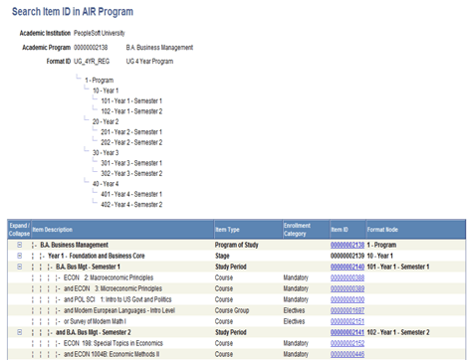
Task: Open Item ID link 00000000100
Action: coord(348,299)
